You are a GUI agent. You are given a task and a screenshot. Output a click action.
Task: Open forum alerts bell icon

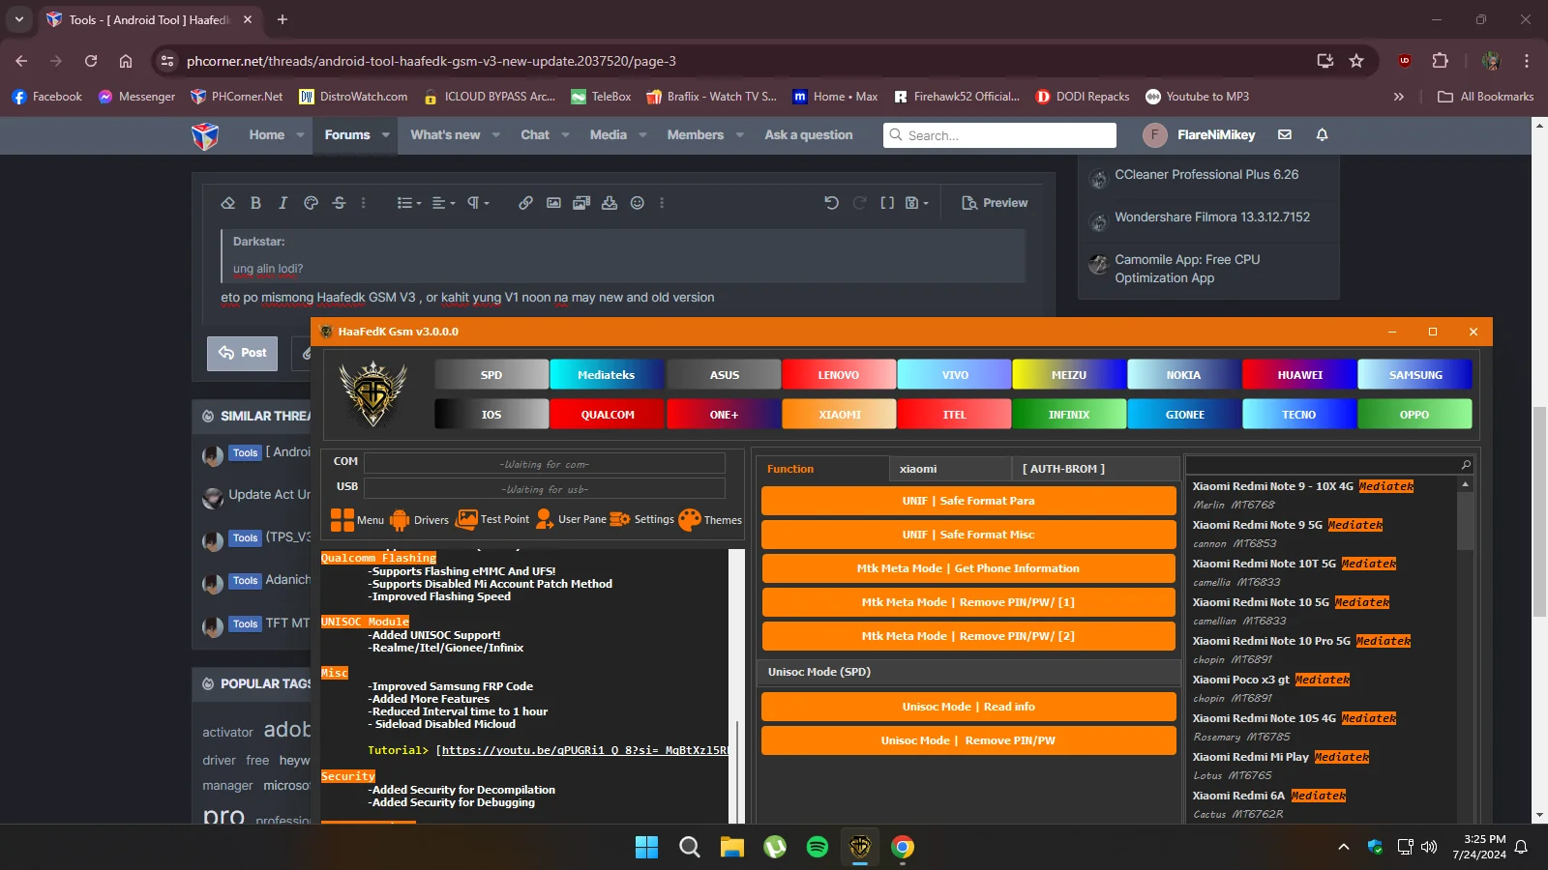pos(1322,135)
